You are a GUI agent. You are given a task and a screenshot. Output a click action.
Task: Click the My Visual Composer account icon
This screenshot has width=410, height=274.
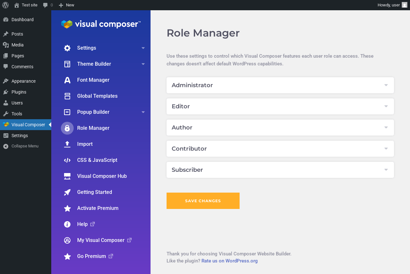click(x=67, y=240)
